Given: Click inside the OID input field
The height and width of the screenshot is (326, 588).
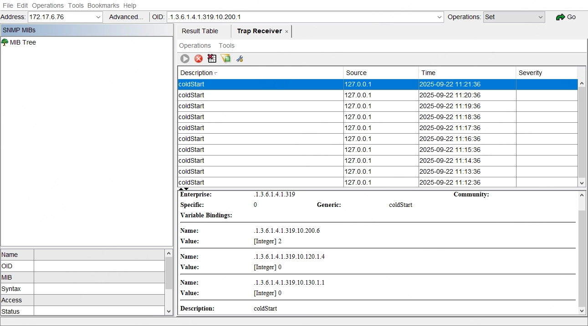Looking at the screenshot, I should click(301, 17).
